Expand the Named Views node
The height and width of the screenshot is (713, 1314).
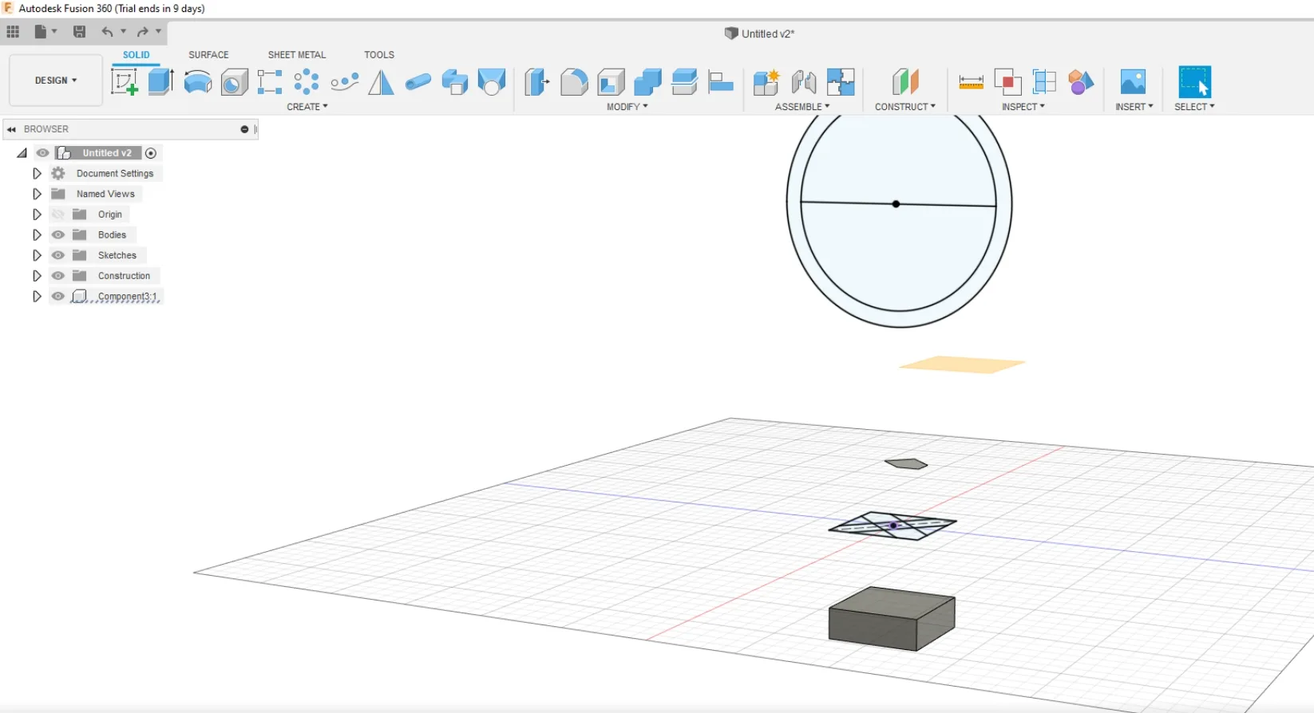click(37, 194)
